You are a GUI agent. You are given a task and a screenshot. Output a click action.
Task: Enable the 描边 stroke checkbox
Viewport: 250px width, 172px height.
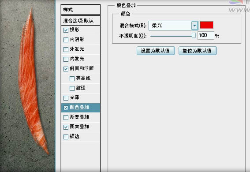(x=66, y=137)
